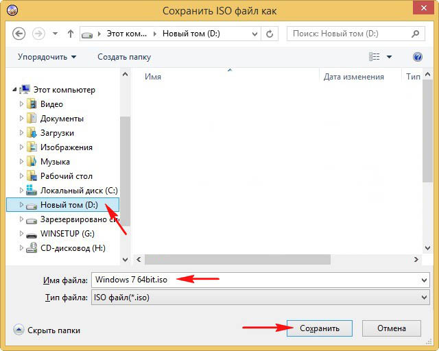
Task: Click file list horizontal scroll left arrow
Action: [x=139, y=259]
